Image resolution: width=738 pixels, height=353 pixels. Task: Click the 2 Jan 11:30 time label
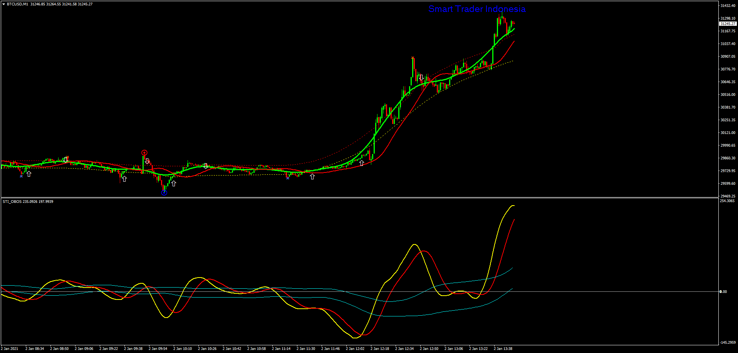pyautogui.click(x=306, y=349)
